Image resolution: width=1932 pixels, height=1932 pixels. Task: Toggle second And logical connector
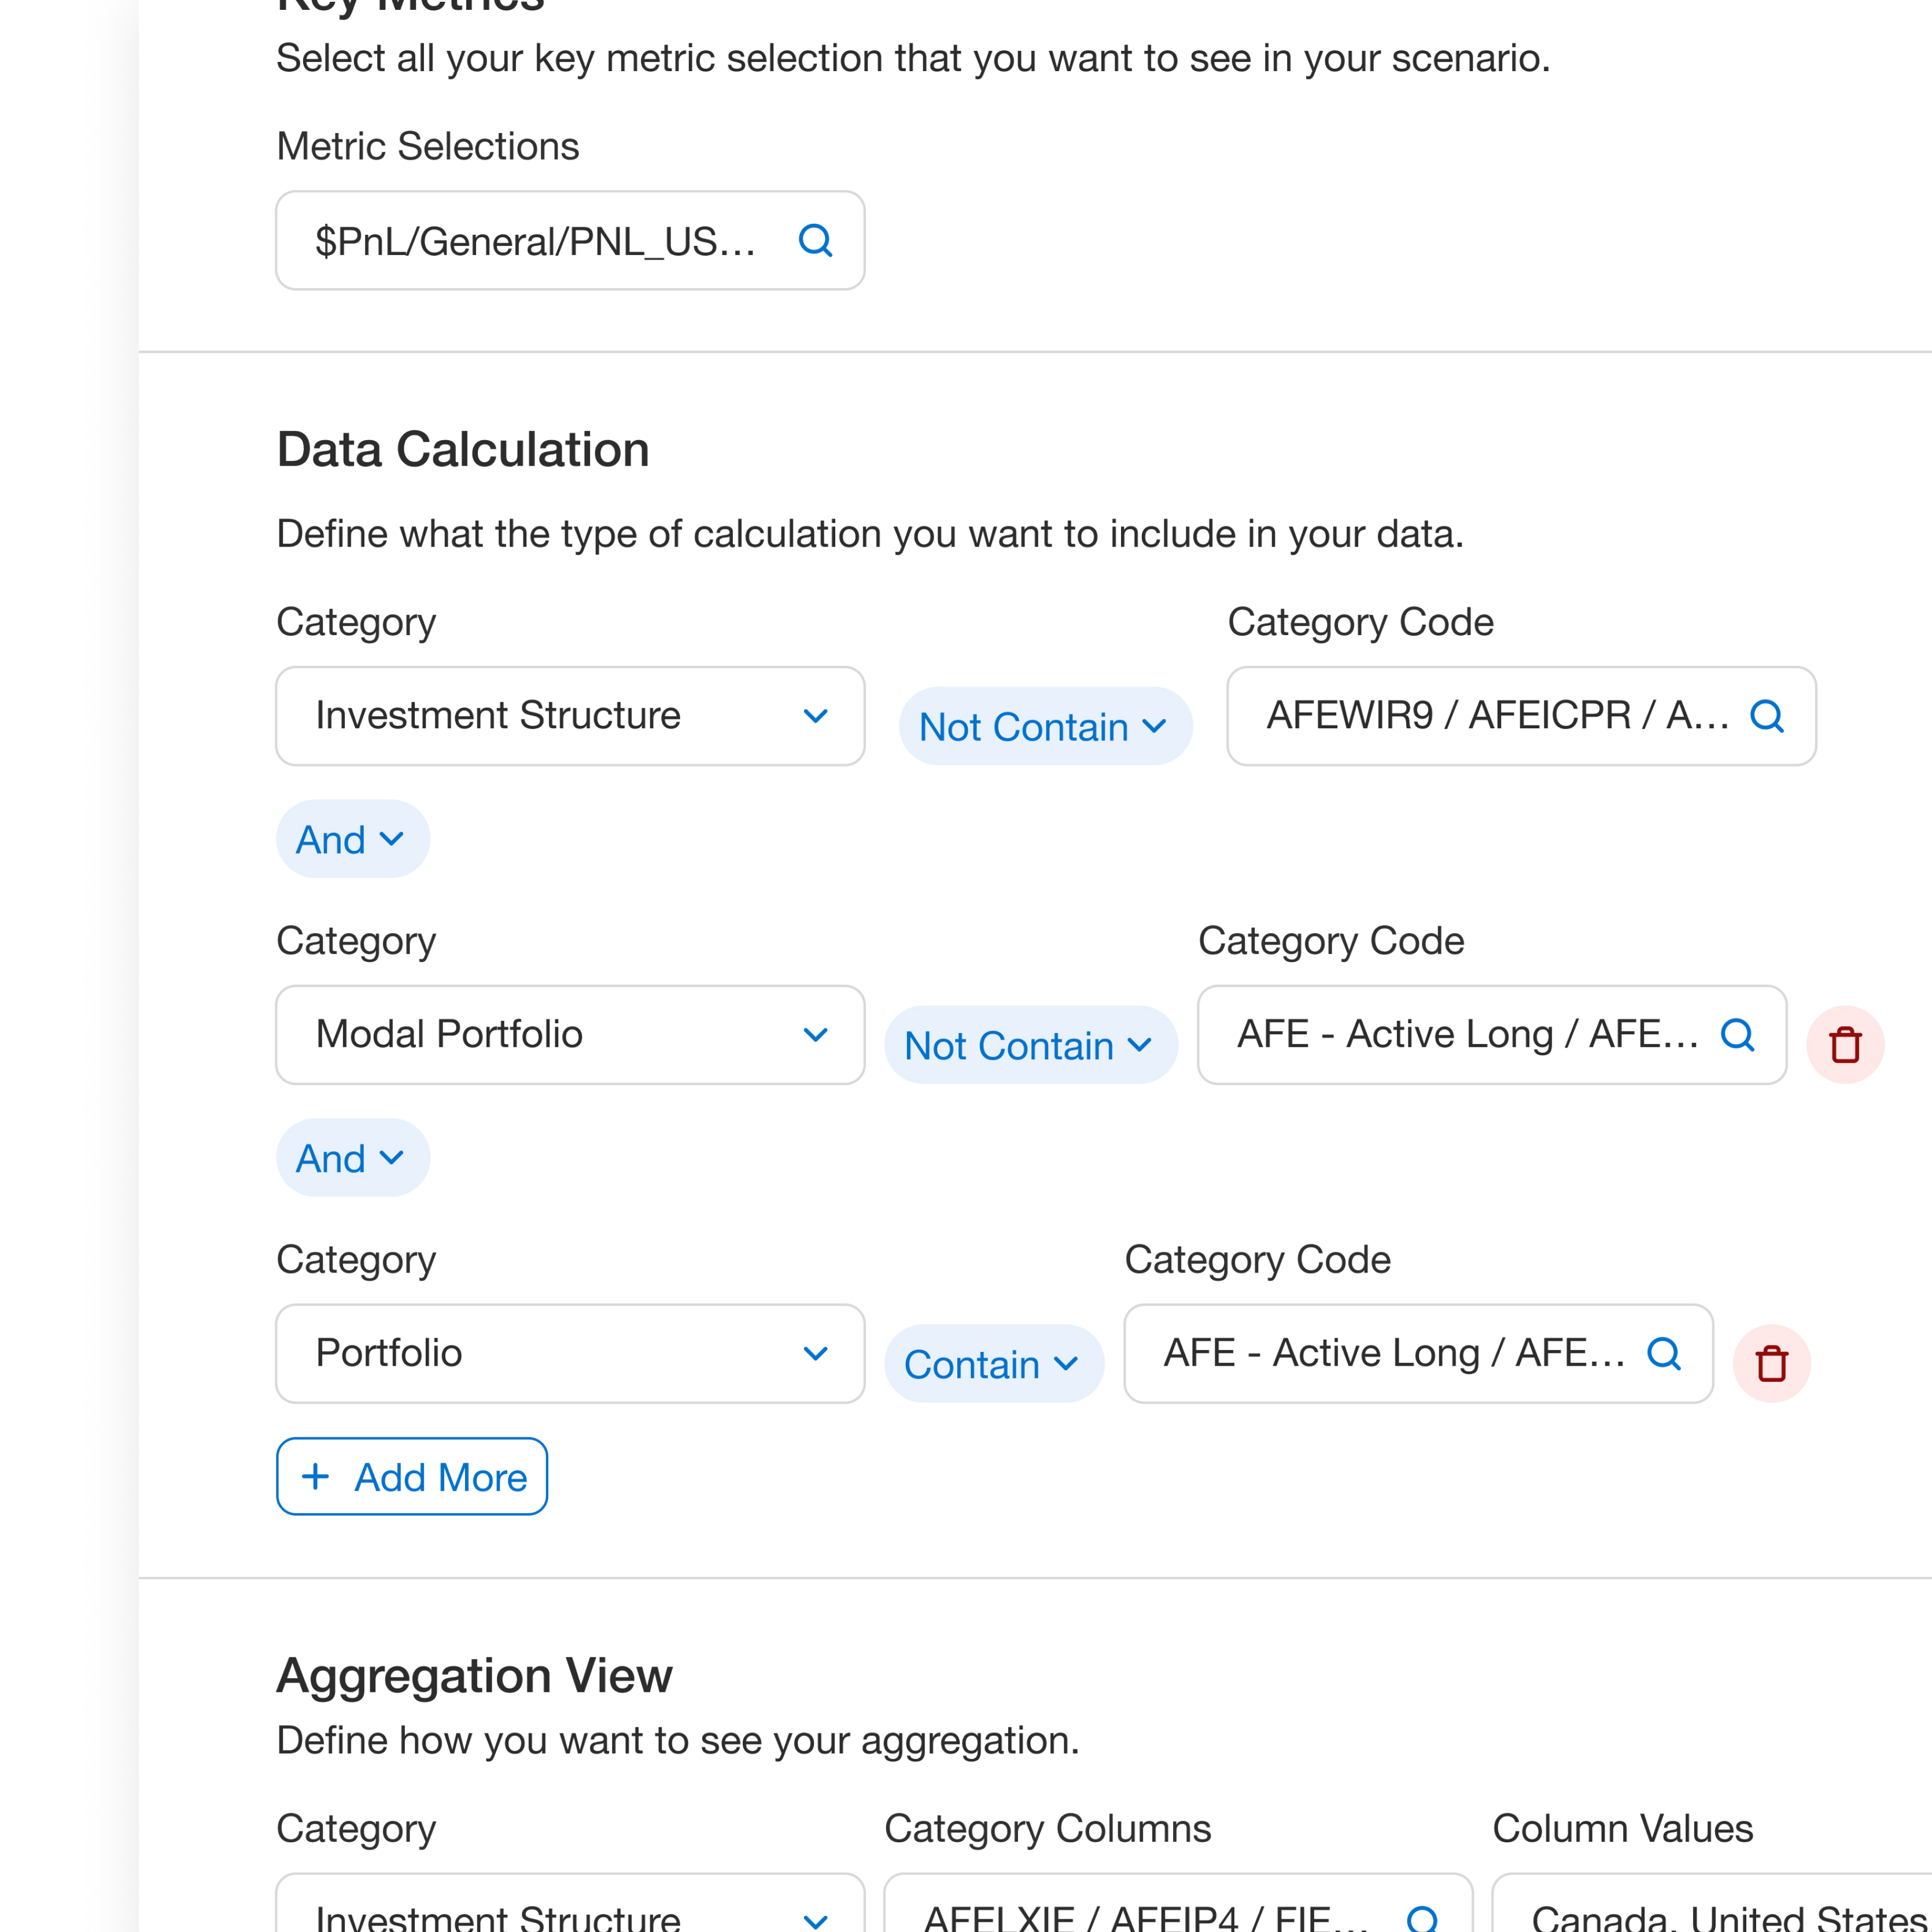click(x=352, y=1158)
